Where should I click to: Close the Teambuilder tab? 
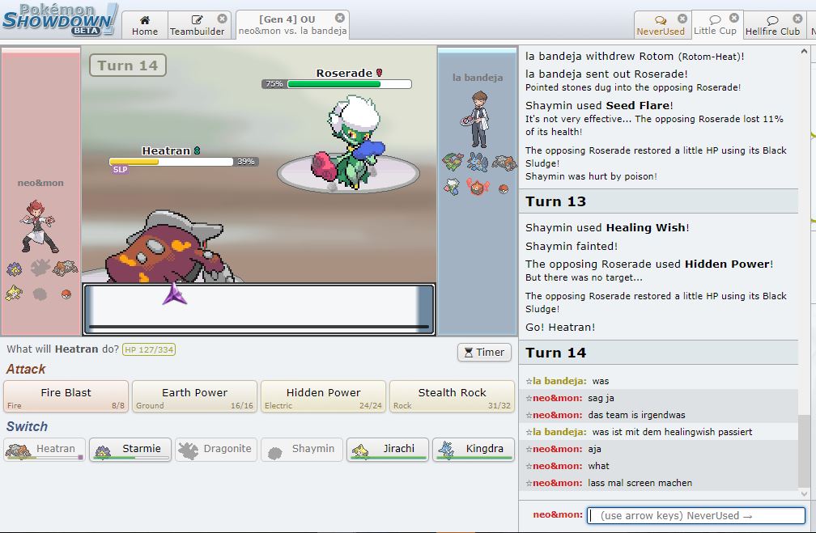222,19
